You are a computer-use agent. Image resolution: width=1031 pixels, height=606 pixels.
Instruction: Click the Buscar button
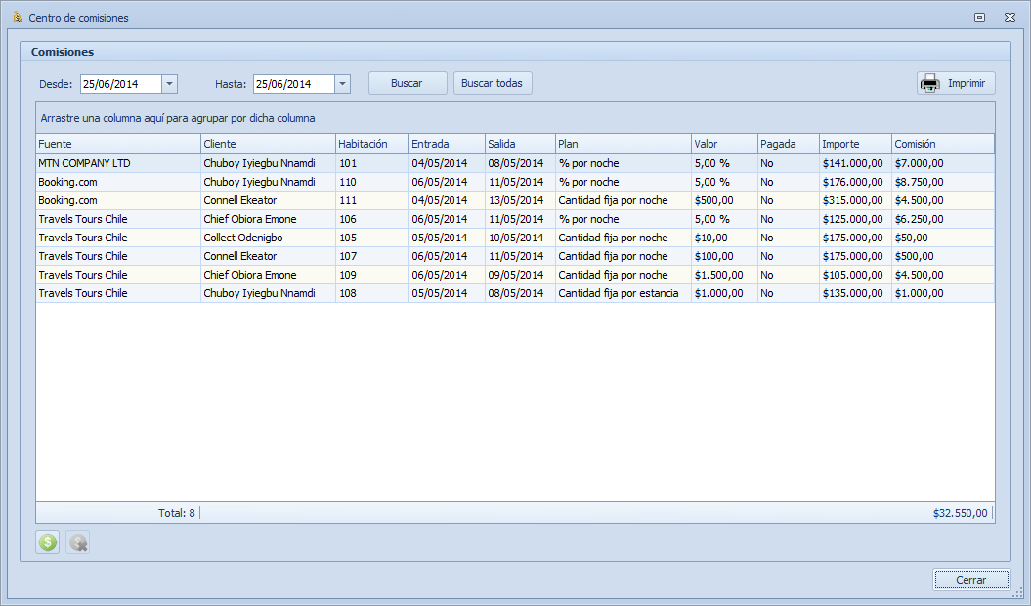click(407, 84)
